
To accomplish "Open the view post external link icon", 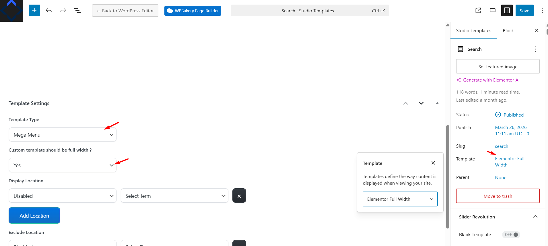I will (478, 11).
